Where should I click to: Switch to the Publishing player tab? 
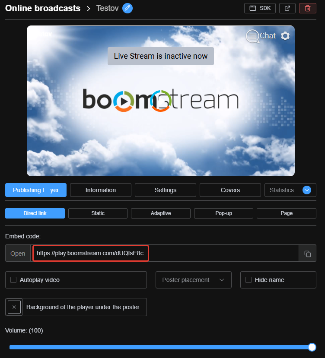(36, 190)
